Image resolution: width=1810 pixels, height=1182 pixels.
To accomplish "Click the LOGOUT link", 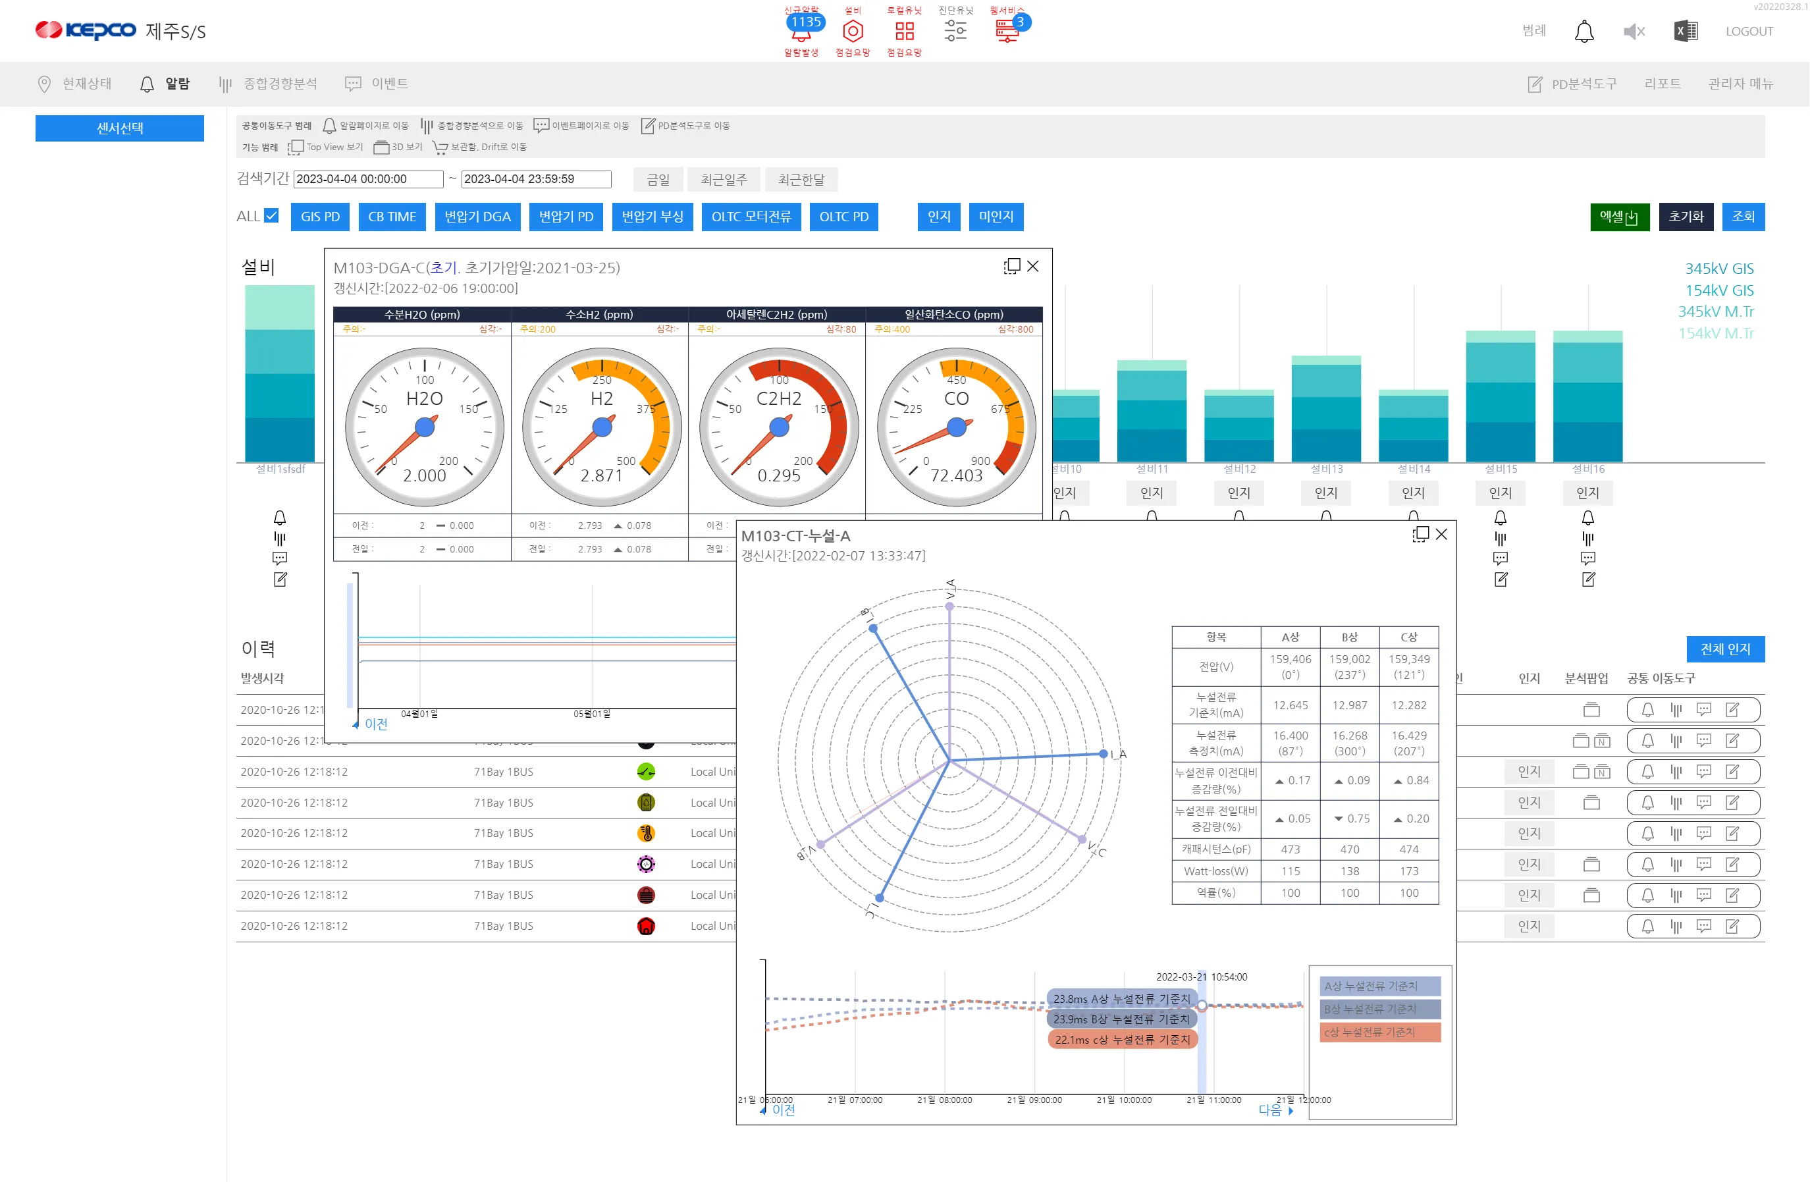I will [1748, 31].
